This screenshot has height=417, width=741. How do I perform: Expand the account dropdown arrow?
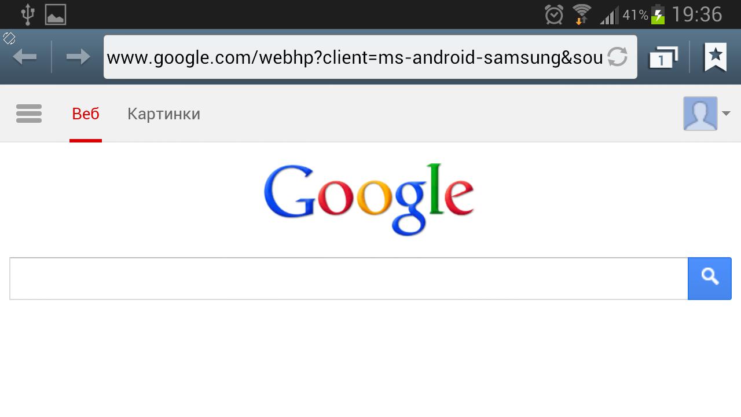pos(726,114)
